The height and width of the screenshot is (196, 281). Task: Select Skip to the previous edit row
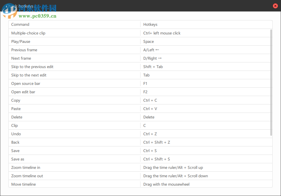pyautogui.click(x=32, y=67)
